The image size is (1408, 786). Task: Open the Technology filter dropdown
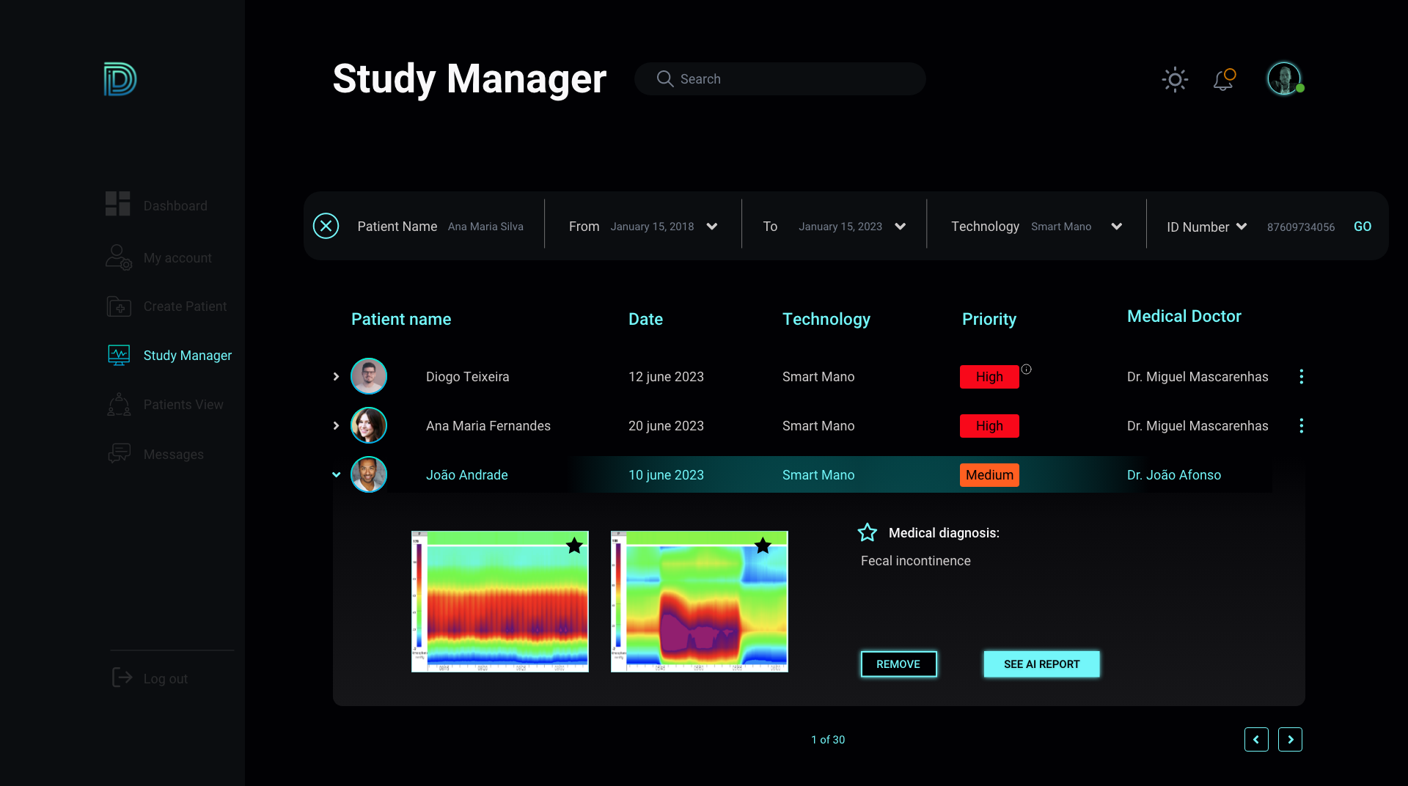pyautogui.click(x=1116, y=227)
